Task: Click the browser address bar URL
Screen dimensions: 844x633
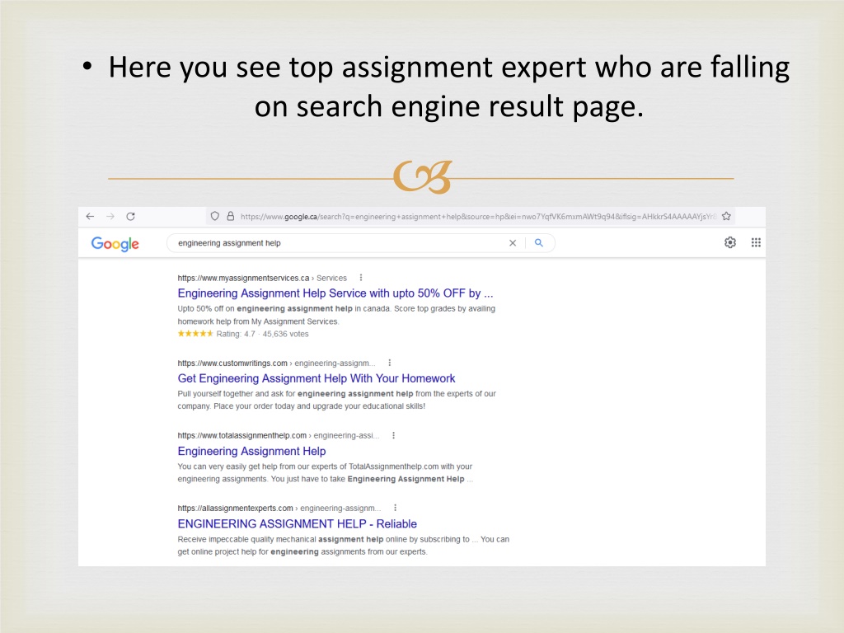Action: (478, 217)
